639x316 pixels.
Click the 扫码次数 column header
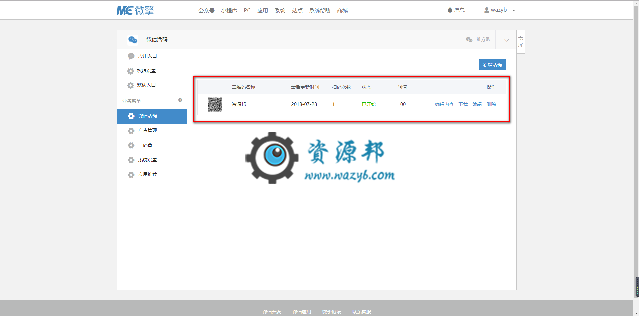(x=341, y=87)
